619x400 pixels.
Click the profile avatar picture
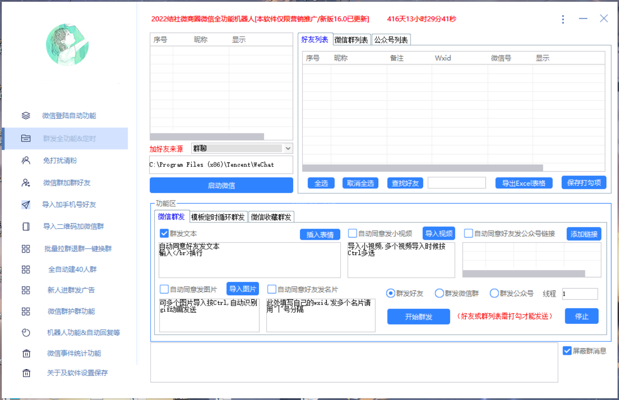(x=68, y=45)
